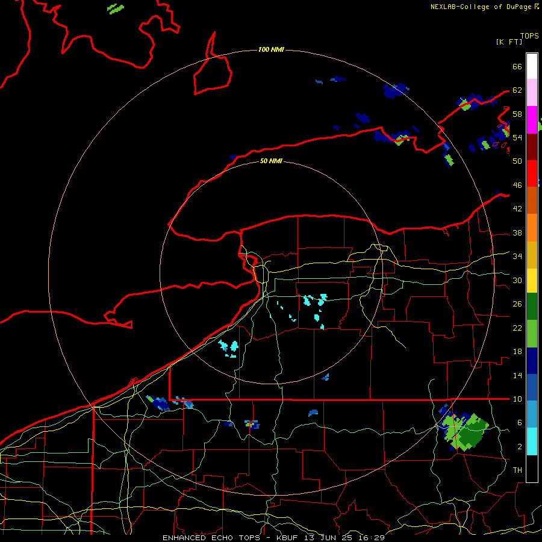This screenshot has width=542, height=542.
Task: Click the navy blue swatch near label 18
Action: pyautogui.click(x=532, y=361)
